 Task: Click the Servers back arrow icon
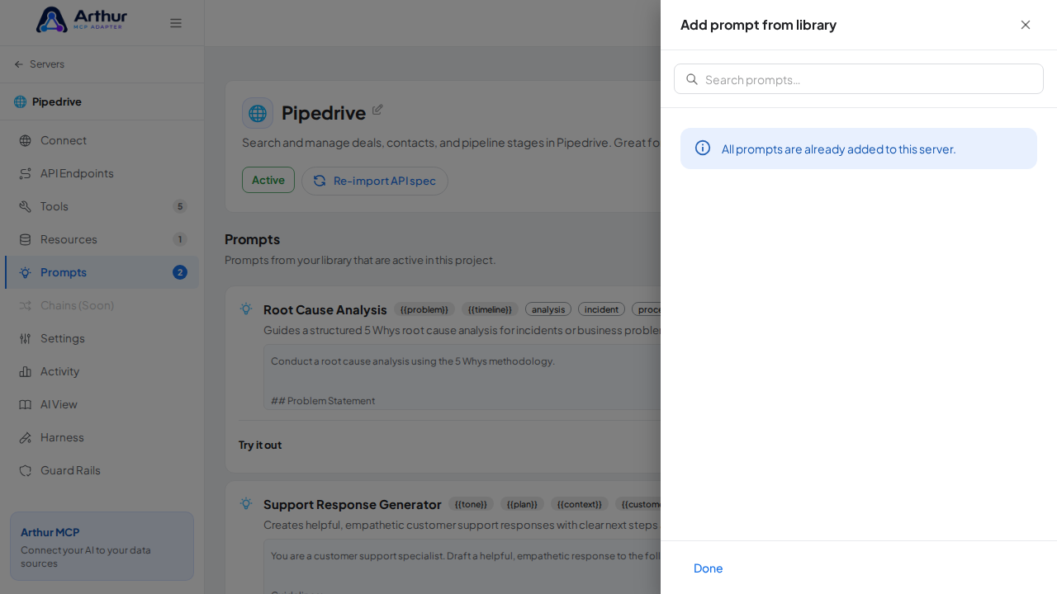19,64
